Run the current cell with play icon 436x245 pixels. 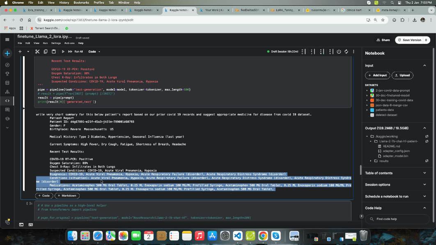click(63, 52)
